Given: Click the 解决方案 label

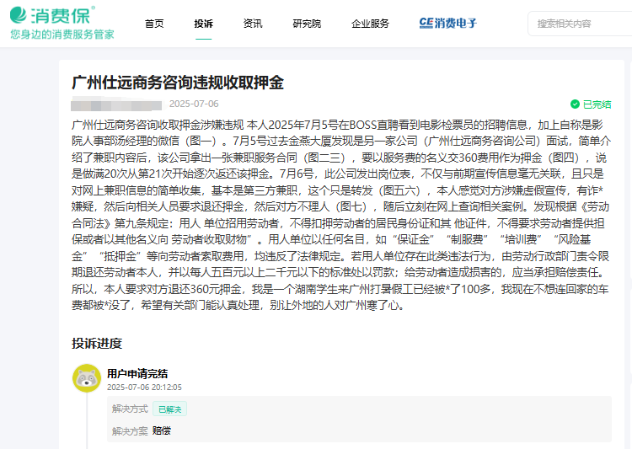Looking at the screenshot, I should tap(130, 431).
